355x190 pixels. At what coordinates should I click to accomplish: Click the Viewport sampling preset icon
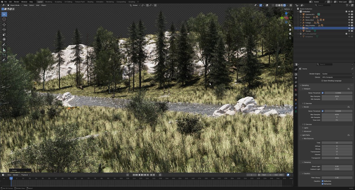[349, 89]
